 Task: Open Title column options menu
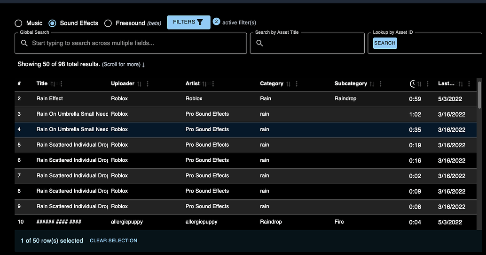(62, 84)
